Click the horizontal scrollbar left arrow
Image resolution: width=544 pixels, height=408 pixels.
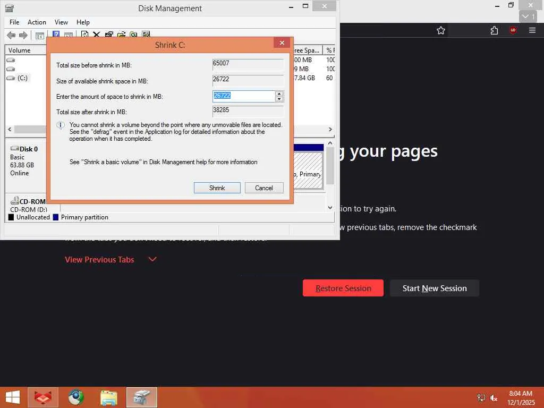click(10, 129)
